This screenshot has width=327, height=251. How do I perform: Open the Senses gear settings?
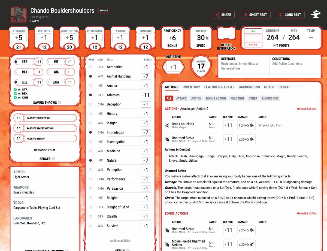tap(53, 159)
